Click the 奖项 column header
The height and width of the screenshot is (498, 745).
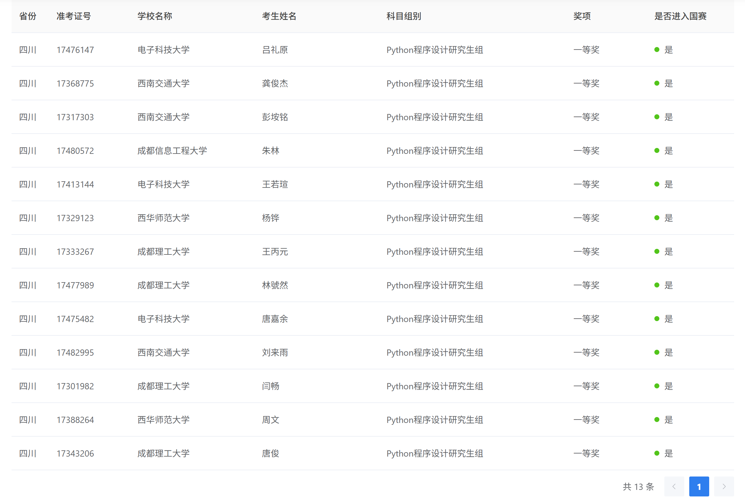tap(581, 16)
